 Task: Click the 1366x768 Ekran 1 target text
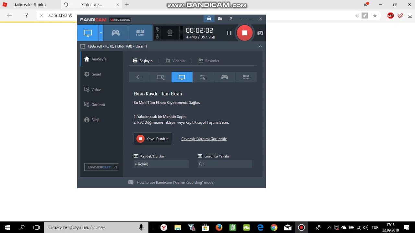click(117, 46)
